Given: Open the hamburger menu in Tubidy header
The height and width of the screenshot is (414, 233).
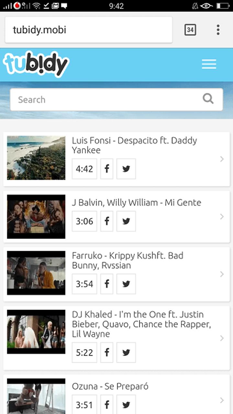Looking at the screenshot, I should (209, 64).
